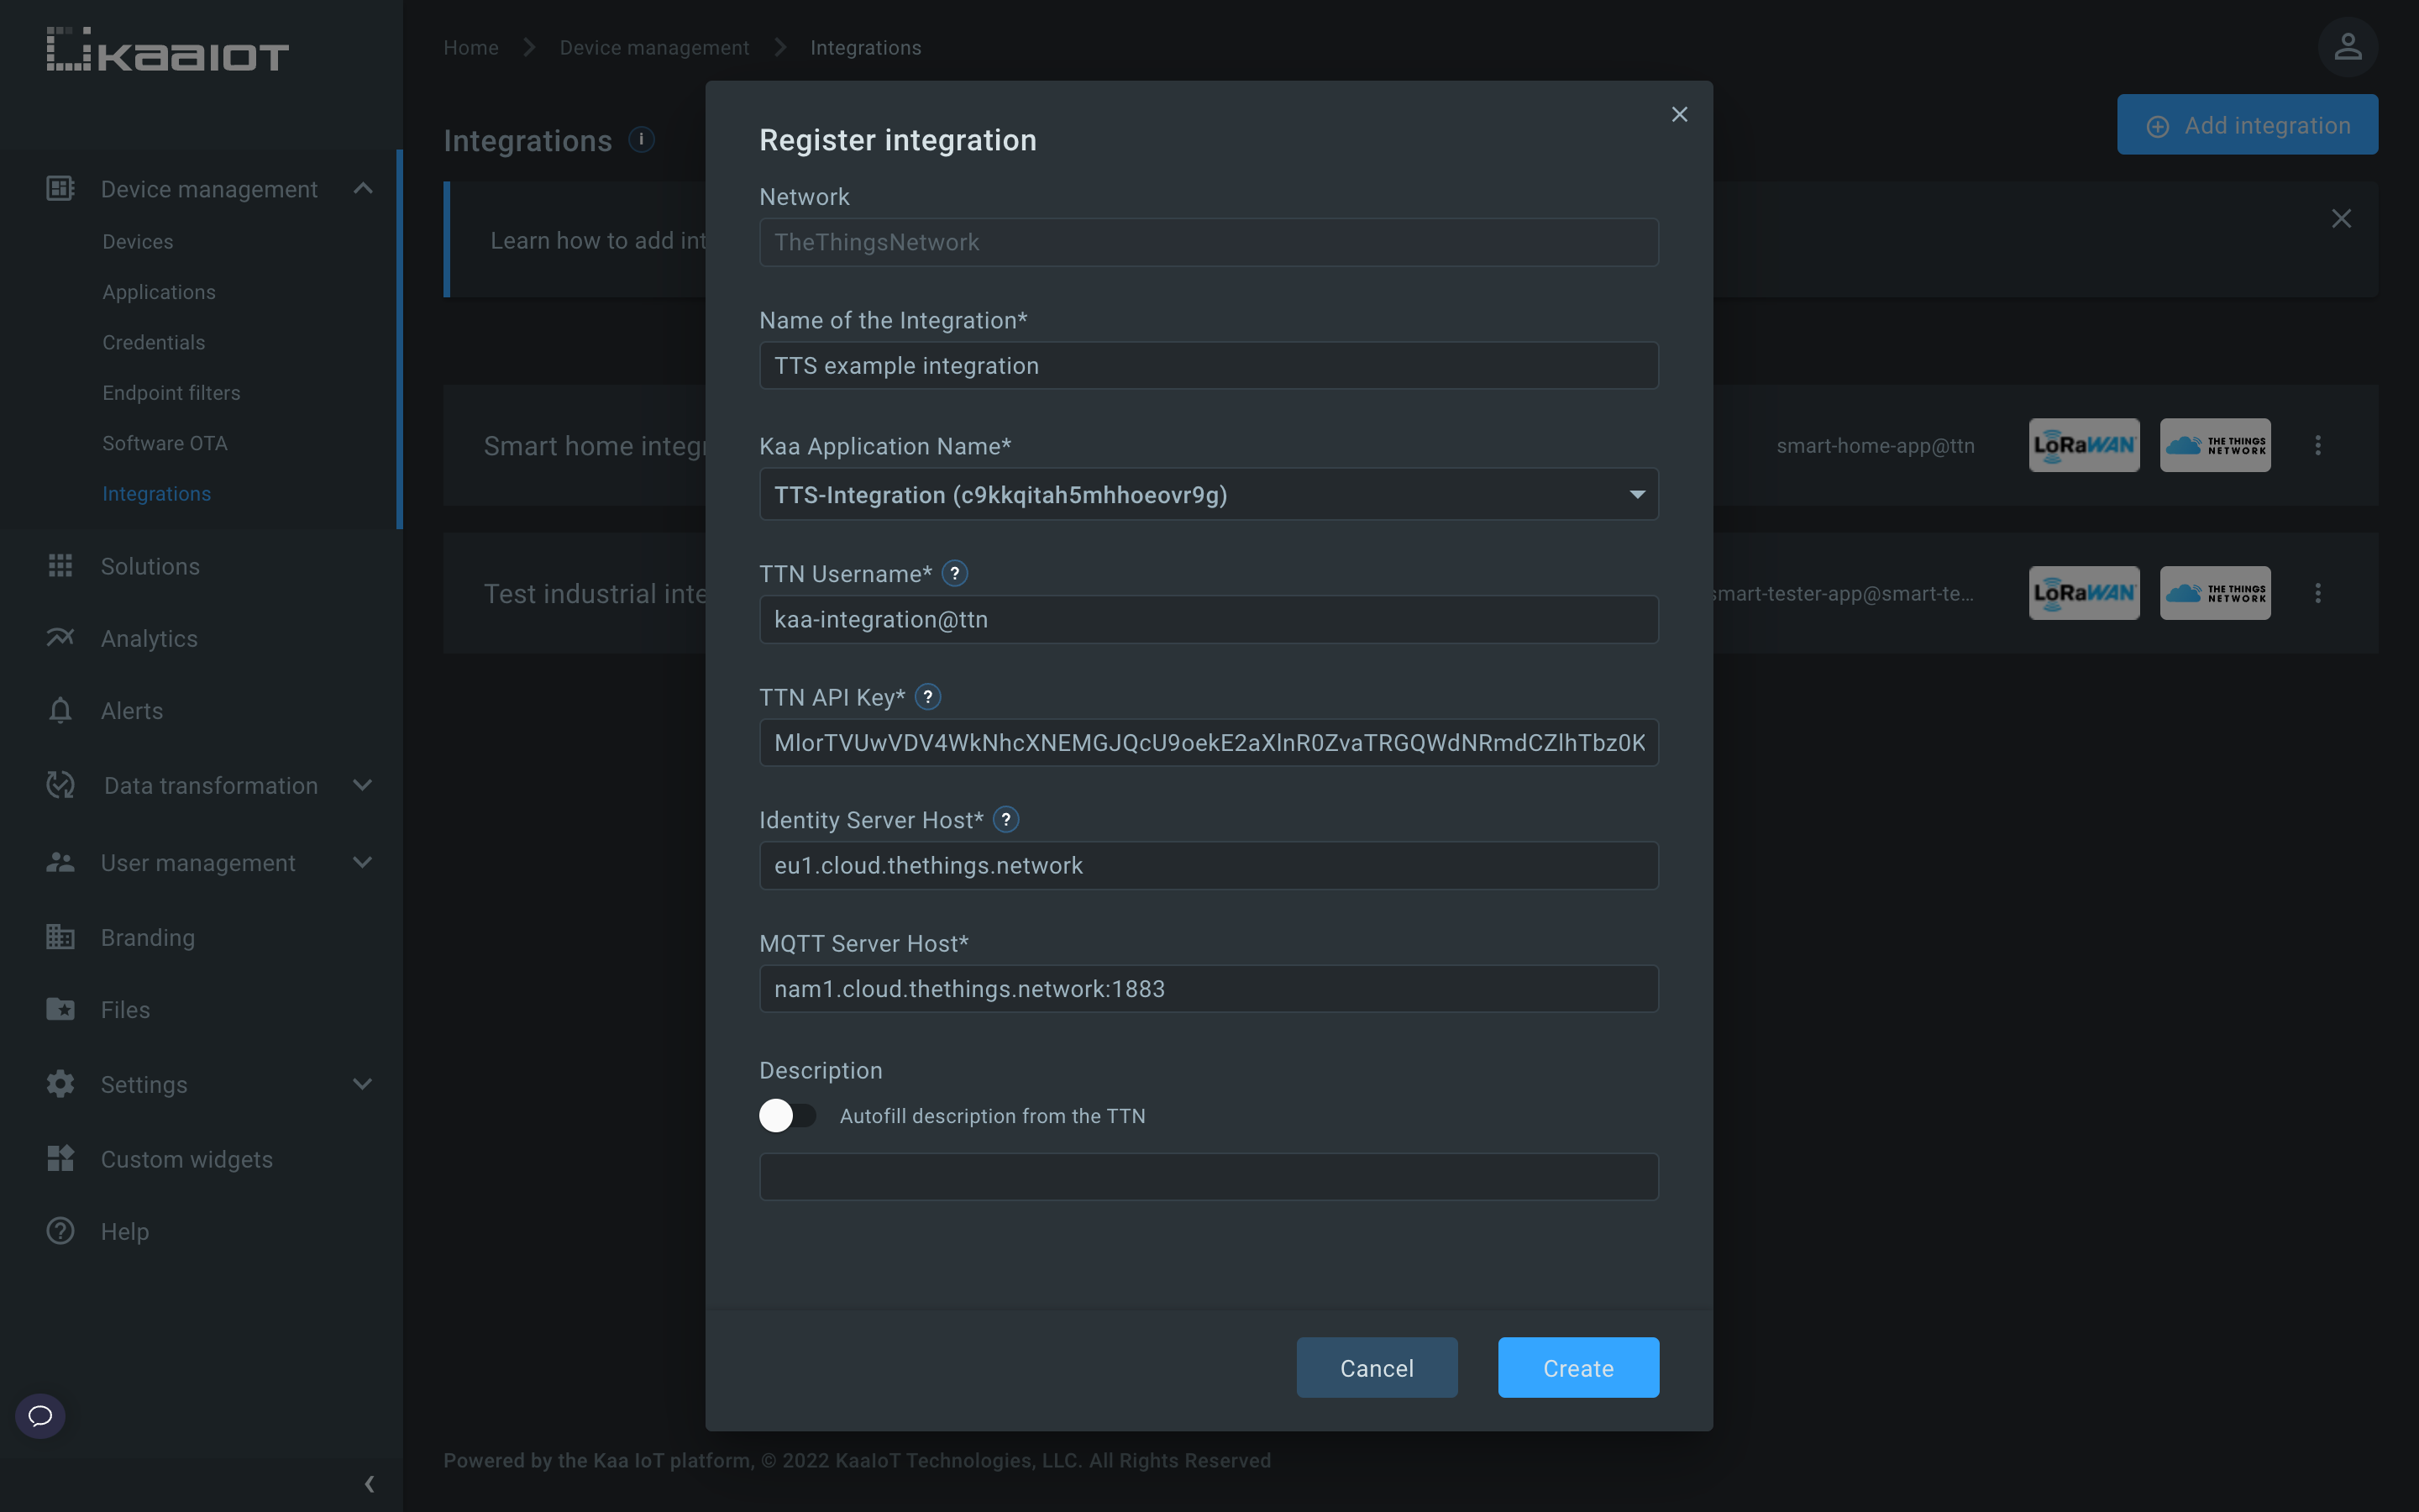The image size is (2419, 1512).
Task: Click the Device management sidebar icon
Action: click(59, 188)
